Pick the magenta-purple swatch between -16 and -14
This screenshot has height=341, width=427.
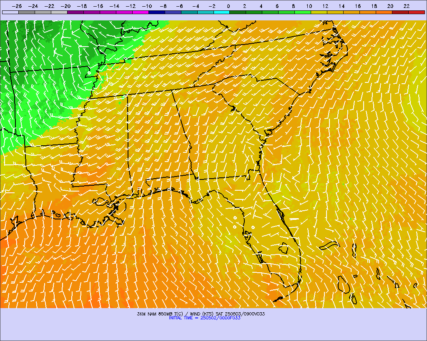[108, 12]
